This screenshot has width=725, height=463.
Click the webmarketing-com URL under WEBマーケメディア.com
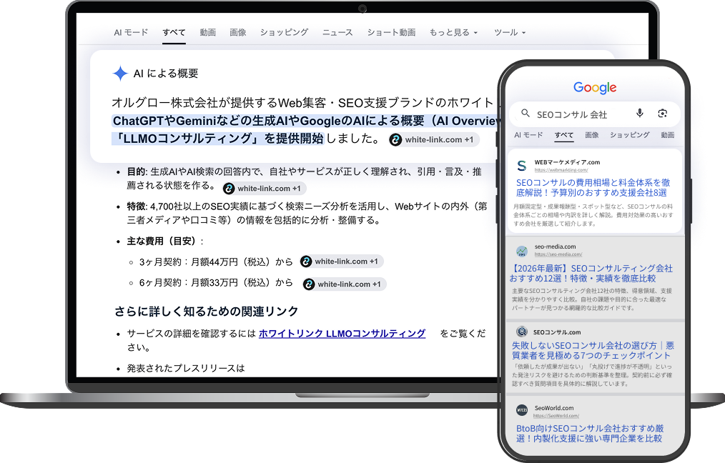tap(561, 170)
